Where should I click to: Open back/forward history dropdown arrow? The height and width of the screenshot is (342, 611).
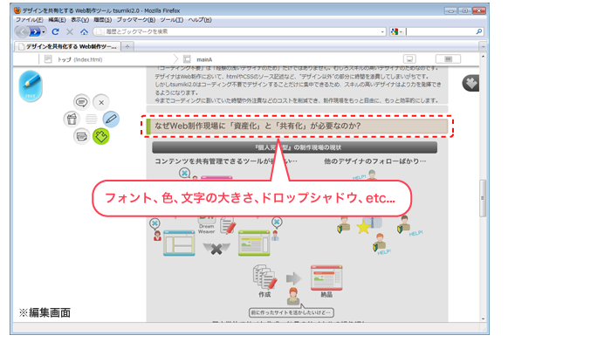pyautogui.click(x=44, y=32)
